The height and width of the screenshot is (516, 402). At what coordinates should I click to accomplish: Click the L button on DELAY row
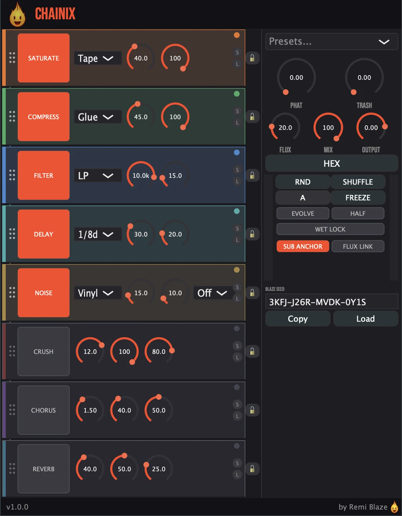coord(237,240)
